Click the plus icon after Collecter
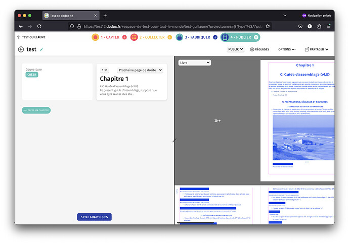 tap(170, 37)
